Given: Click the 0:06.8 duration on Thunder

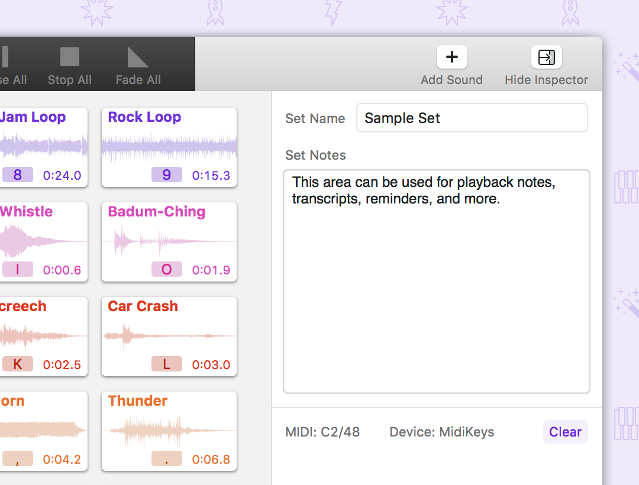Looking at the screenshot, I should click(x=211, y=460).
